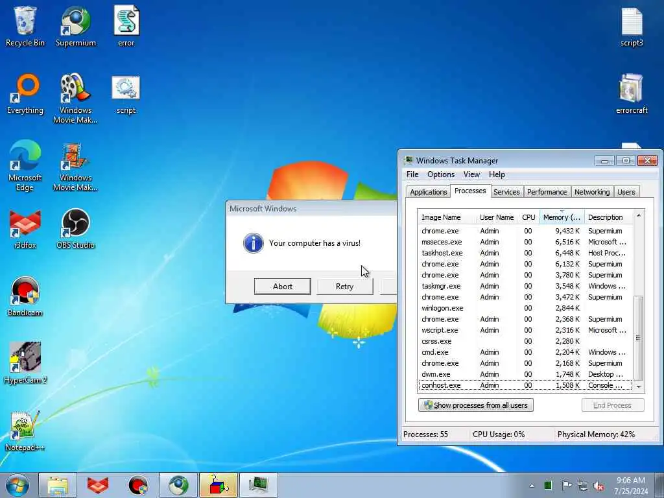664x498 pixels.
Task: Open Bandicam from the taskbar
Action: (x=138, y=485)
